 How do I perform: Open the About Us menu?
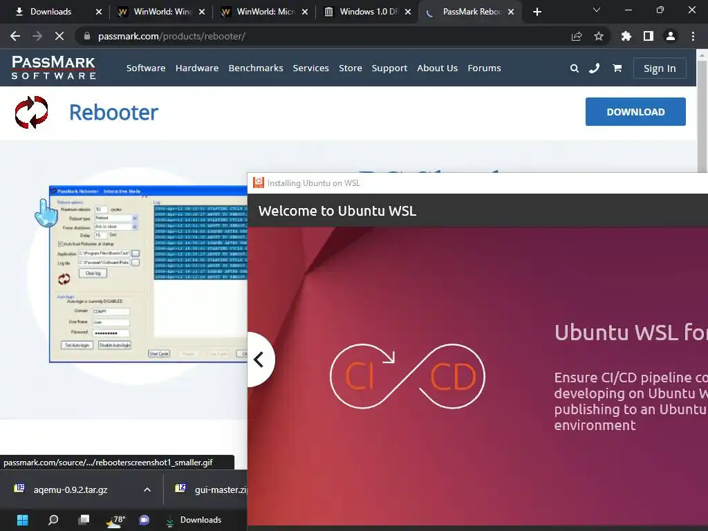[437, 68]
